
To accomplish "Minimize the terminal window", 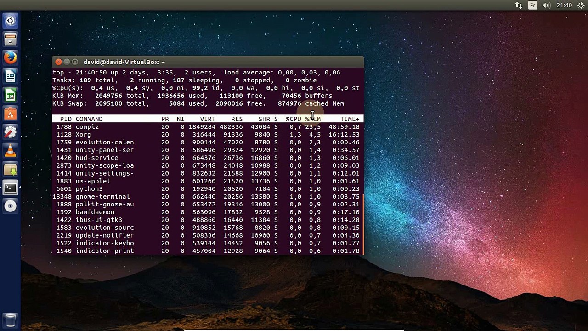I will coord(67,62).
